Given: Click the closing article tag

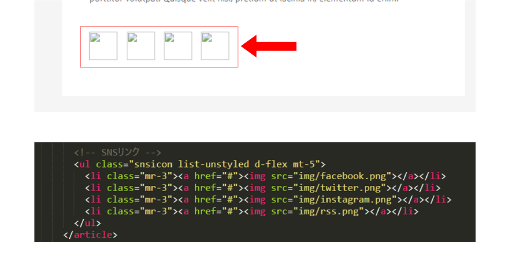Looking at the screenshot, I should click(90, 235).
